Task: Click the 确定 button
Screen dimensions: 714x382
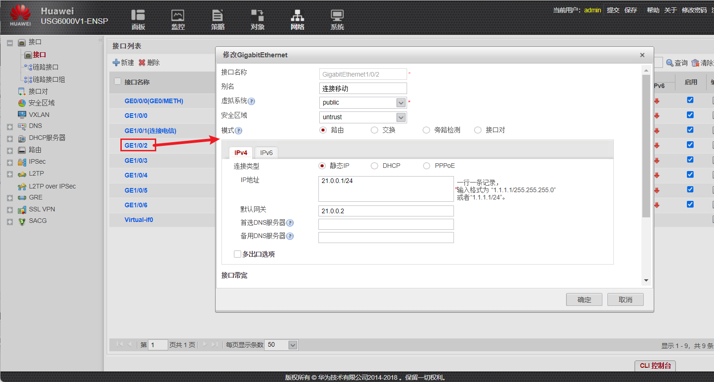Action: [x=584, y=299]
